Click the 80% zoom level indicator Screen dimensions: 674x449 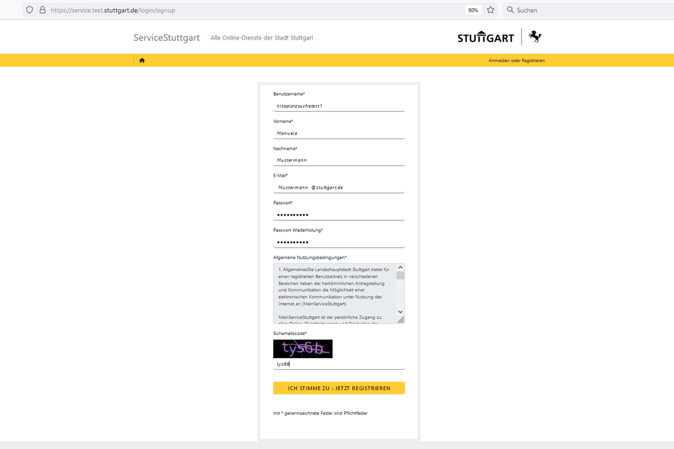point(473,10)
